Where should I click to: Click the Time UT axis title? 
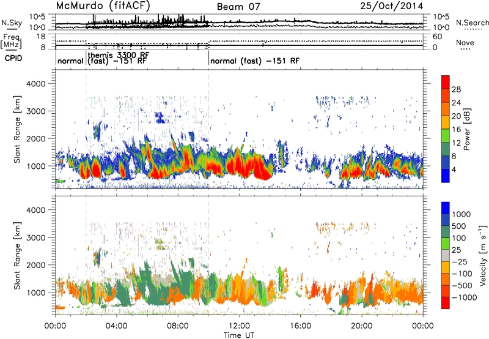tap(239, 335)
